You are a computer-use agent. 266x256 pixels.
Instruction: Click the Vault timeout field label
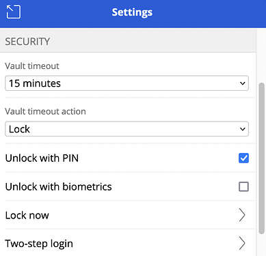[x=32, y=66]
